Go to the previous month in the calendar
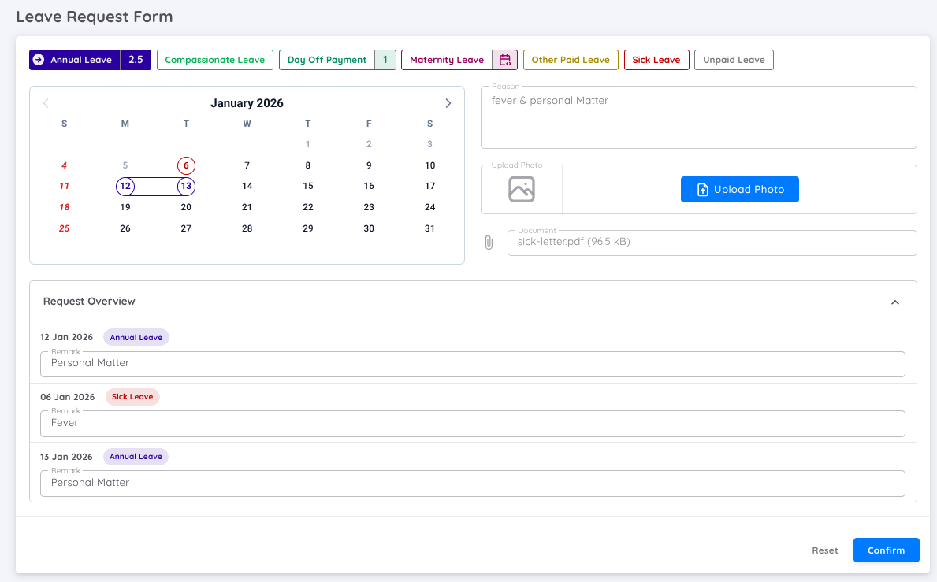 pyautogui.click(x=46, y=102)
